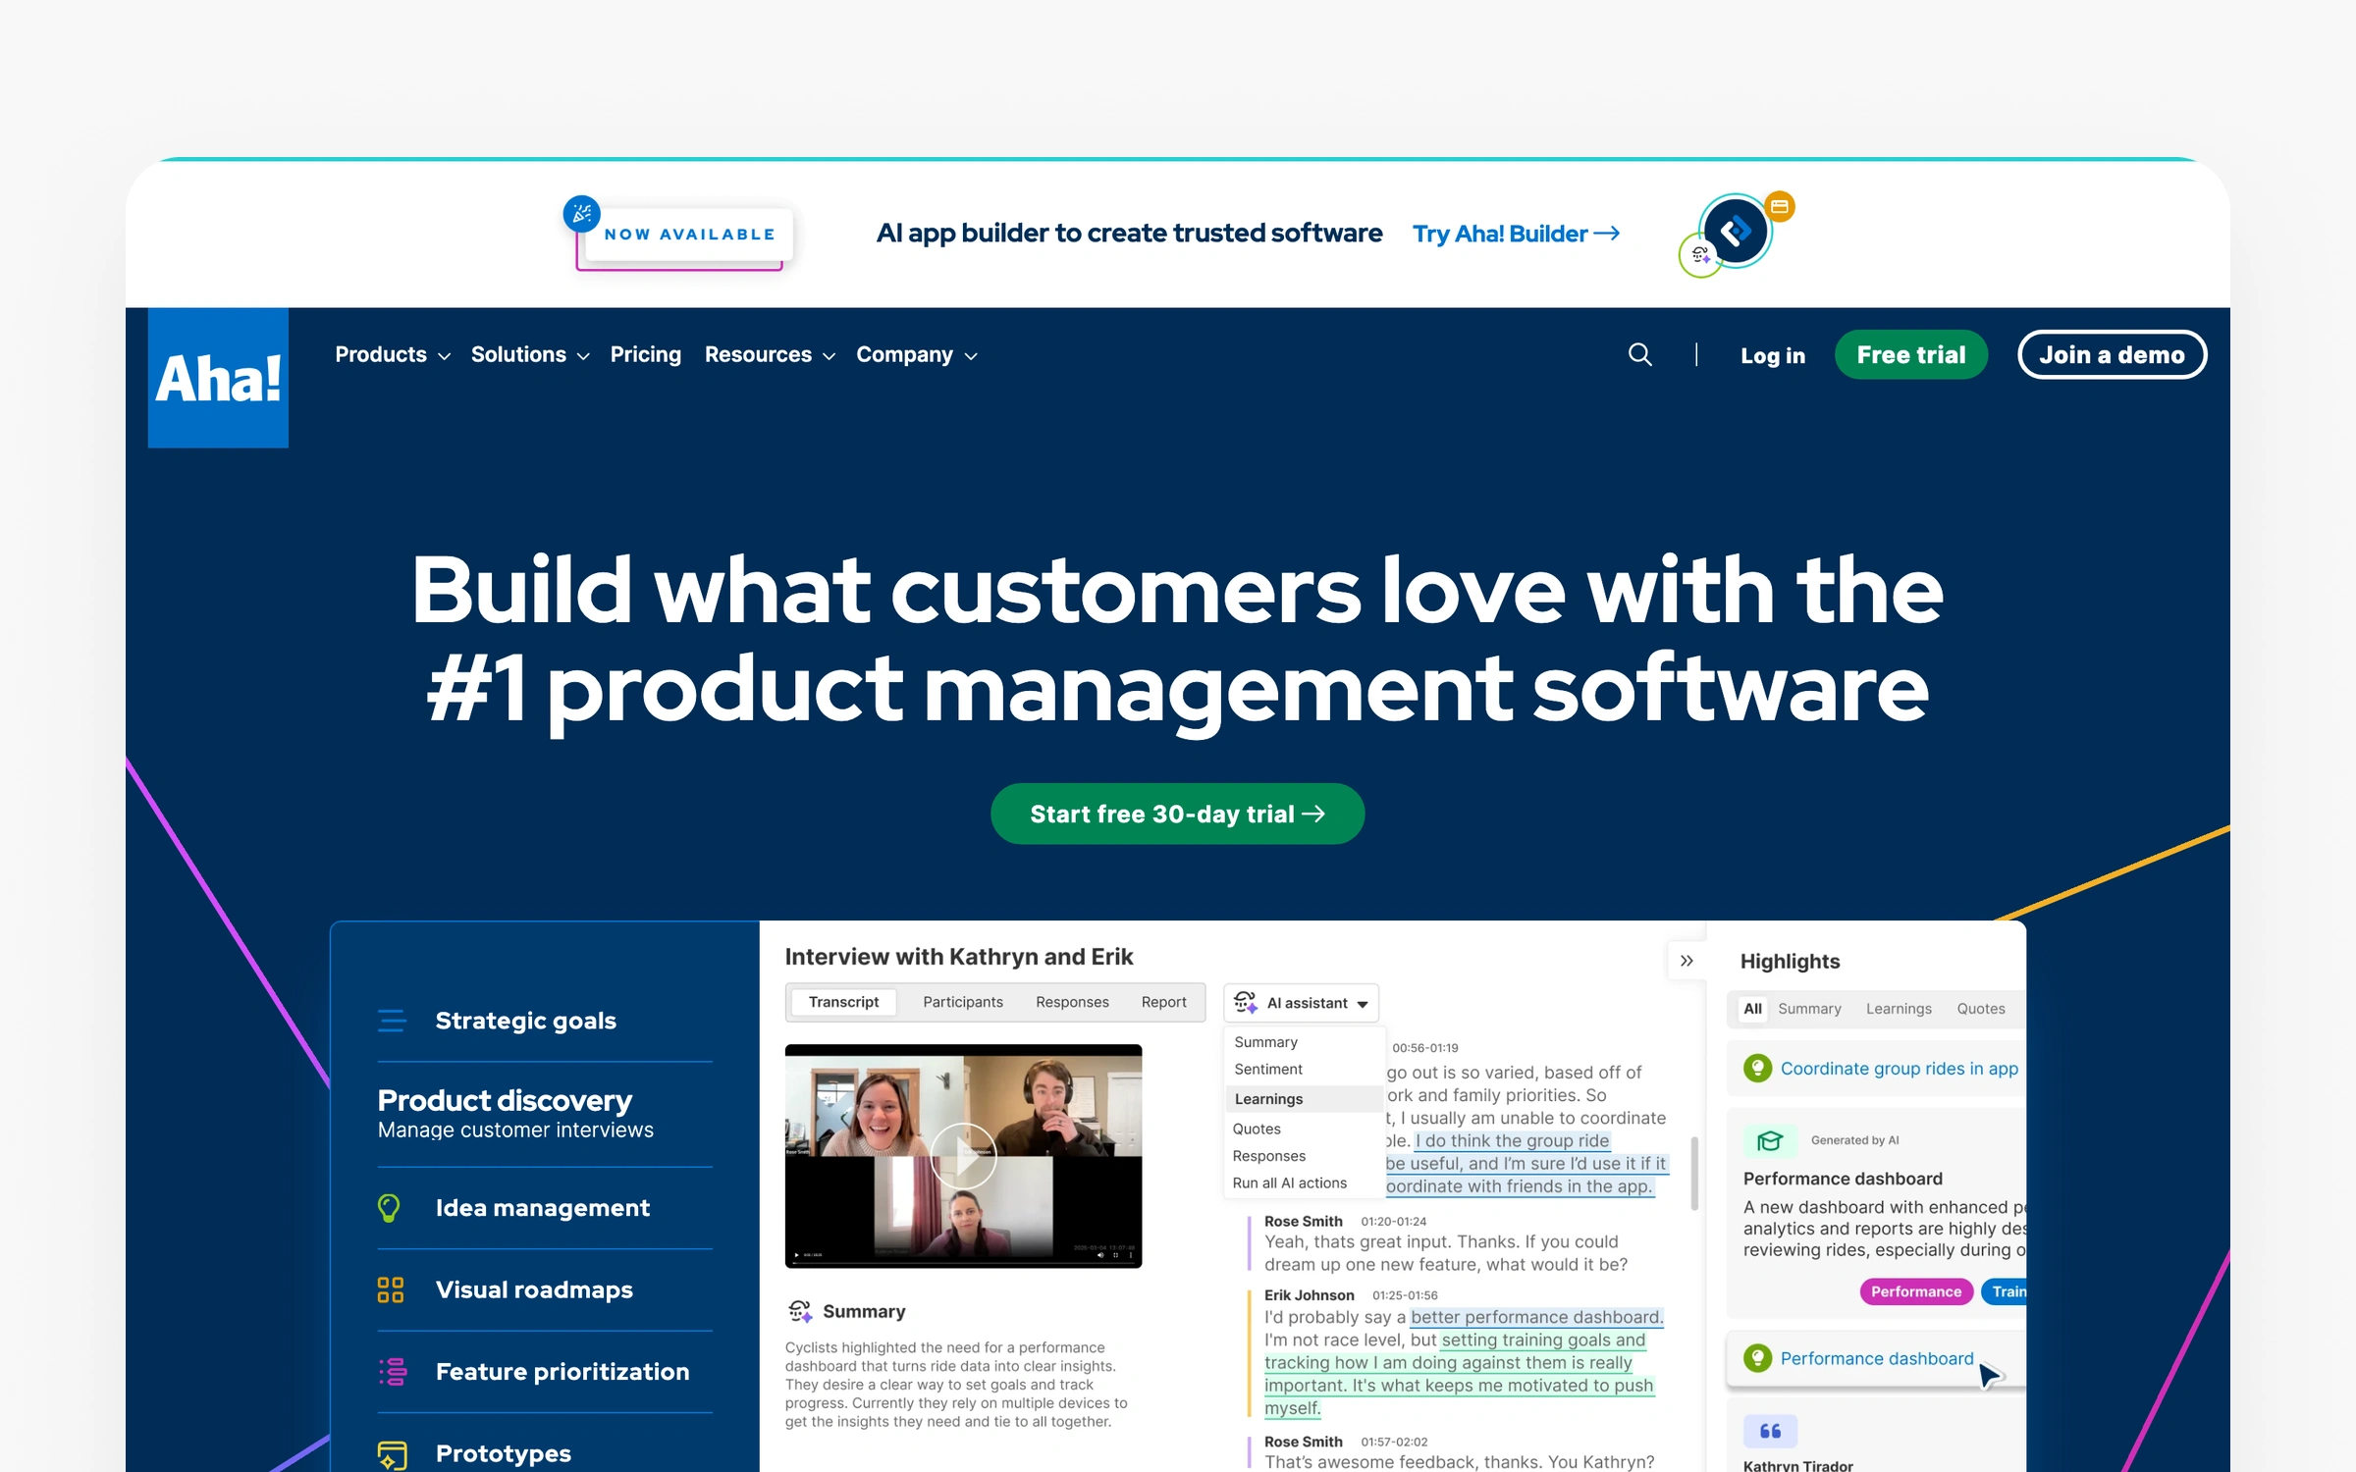Viewport: 2356px width, 1472px height.
Task: Open the AI assistant dropdown
Action: 1301,1003
